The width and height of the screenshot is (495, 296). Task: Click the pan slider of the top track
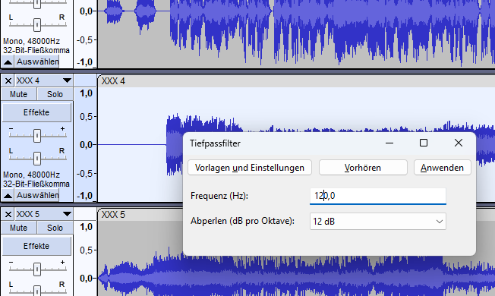(37, 24)
